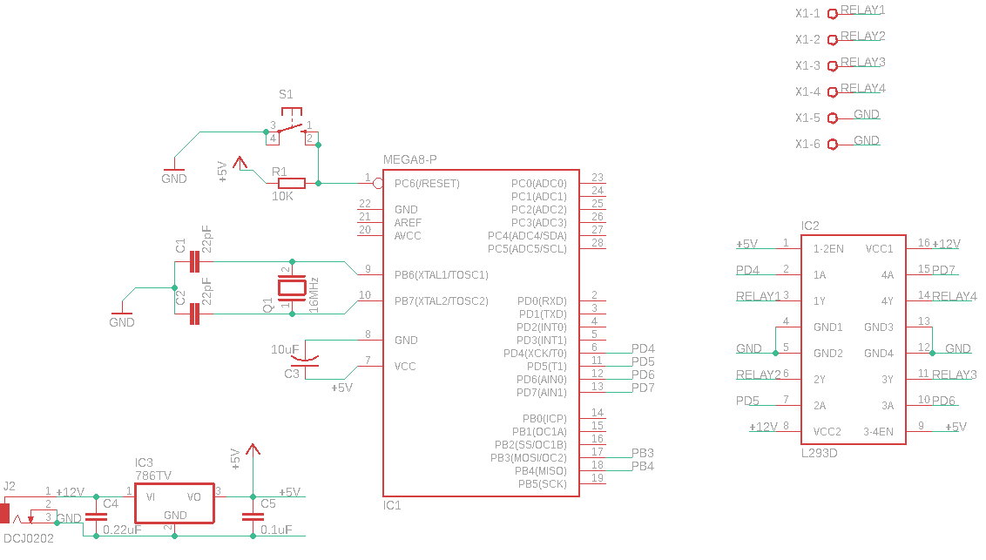This screenshot has height=560, width=986.
Task: Click the +5V supply arrow above C5
Action: (253, 450)
